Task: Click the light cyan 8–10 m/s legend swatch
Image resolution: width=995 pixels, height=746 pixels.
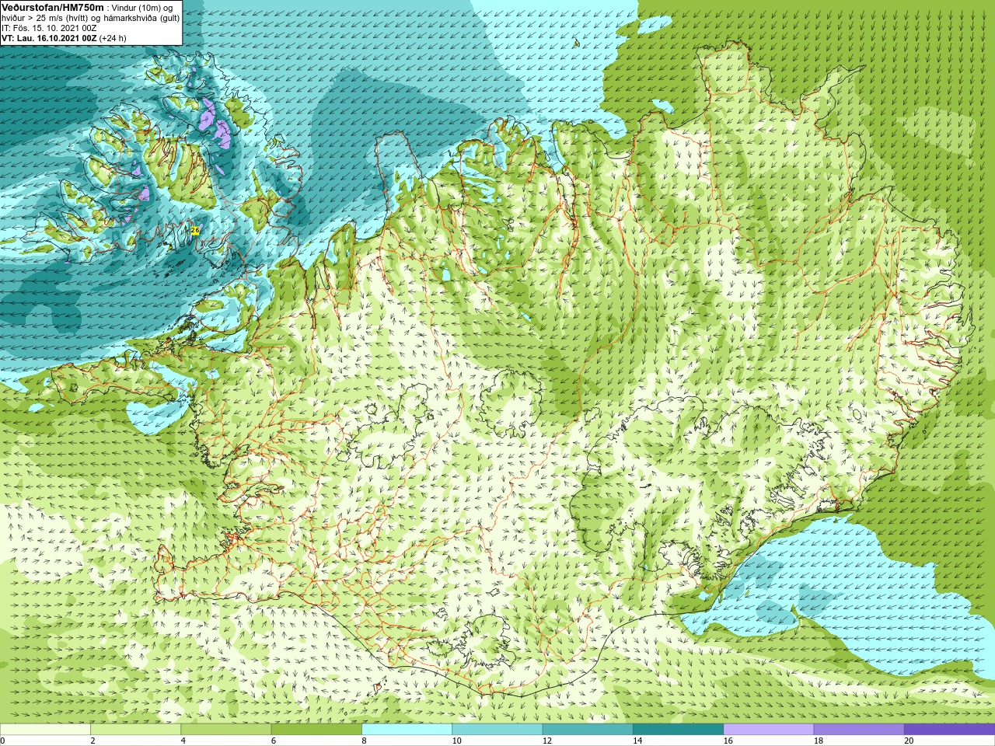Action: 407,730
